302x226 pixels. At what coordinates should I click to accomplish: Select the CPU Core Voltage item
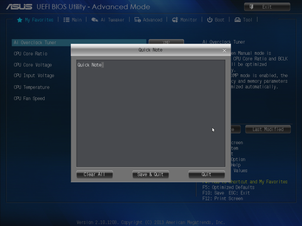point(33,65)
